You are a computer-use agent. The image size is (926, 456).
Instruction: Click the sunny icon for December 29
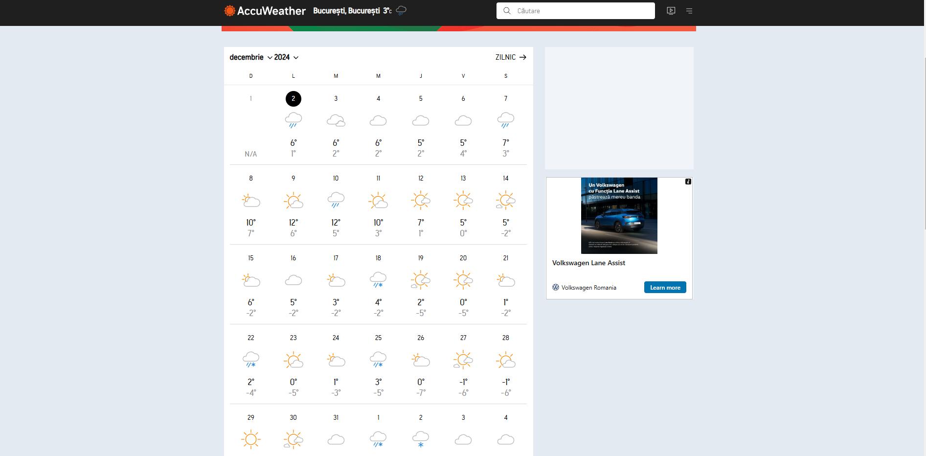[250, 439]
